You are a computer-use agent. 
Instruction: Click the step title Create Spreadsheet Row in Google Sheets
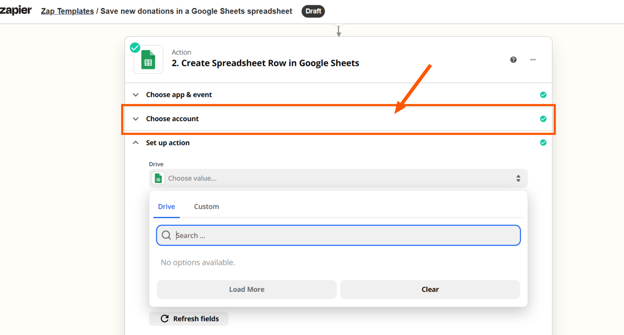tap(265, 63)
